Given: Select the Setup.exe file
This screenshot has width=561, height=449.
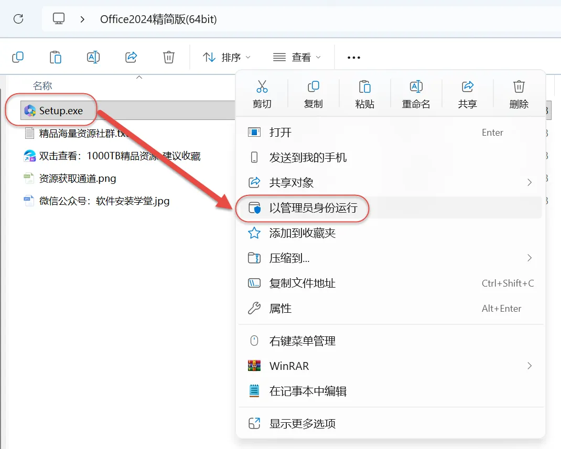Looking at the screenshot, I should click(128, 111).
